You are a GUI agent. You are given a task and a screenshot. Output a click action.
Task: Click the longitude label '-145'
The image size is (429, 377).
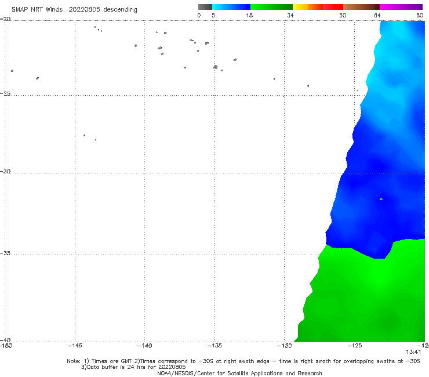pos(75,346)
